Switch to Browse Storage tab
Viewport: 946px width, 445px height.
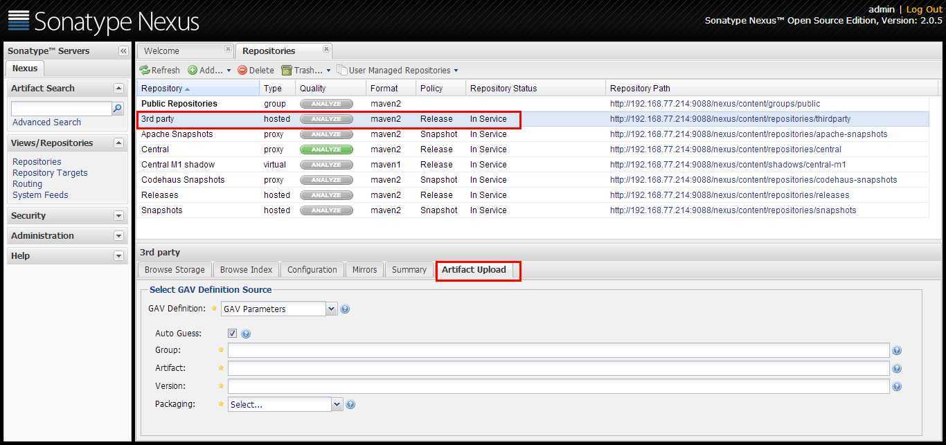pos(175,270)
